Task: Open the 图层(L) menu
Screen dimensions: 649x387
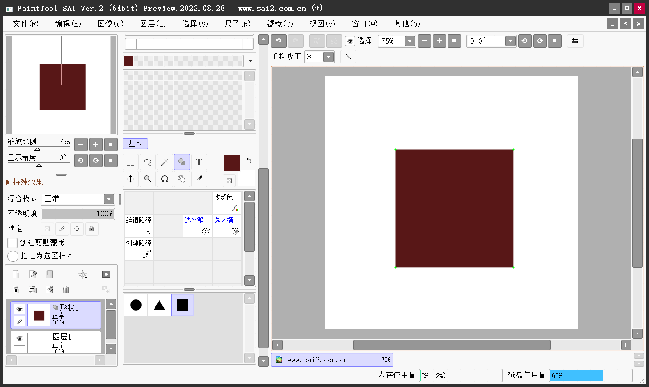Action: 153,23
